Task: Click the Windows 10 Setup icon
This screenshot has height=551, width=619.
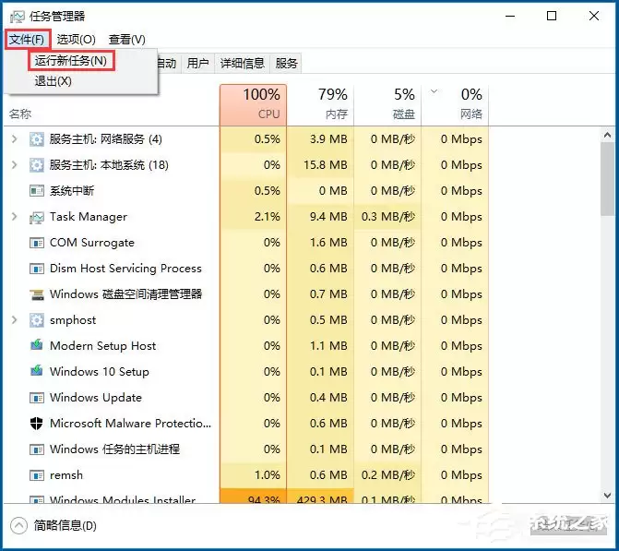Action: [37, 371]
